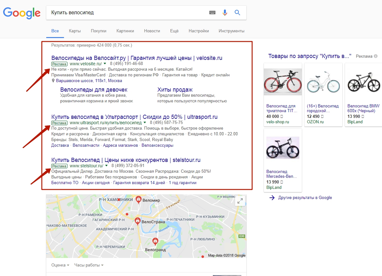Open (16+) Велосипед городской product title
The image size is (382, 276).
tap(323, 108)
